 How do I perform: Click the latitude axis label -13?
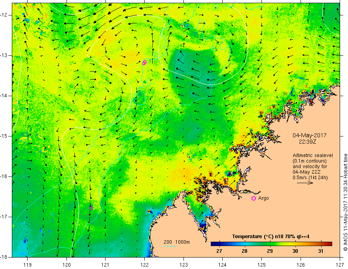pyautogui.click(x=4, y=55)
